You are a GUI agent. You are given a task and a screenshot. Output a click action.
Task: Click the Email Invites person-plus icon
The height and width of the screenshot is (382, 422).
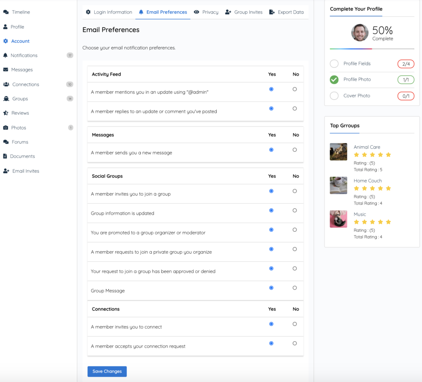pos(6,171)
